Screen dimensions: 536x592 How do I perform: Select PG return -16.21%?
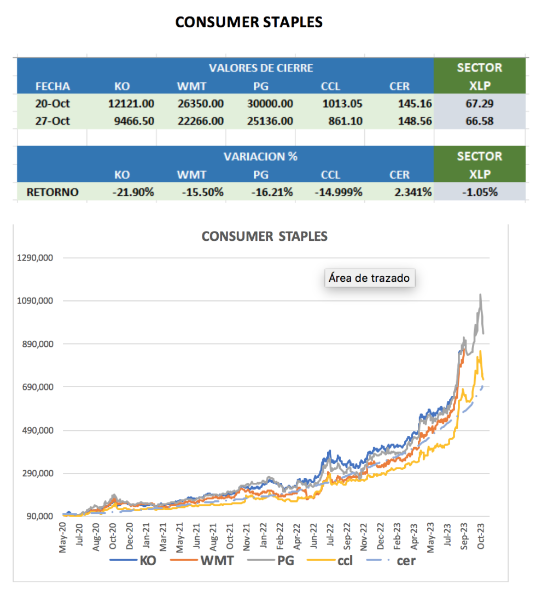click(x=272, y=192)
